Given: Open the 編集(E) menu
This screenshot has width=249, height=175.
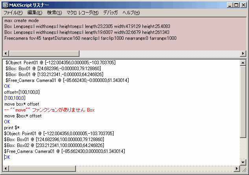Looking at the screenshot, I should (x=35, y=13).
